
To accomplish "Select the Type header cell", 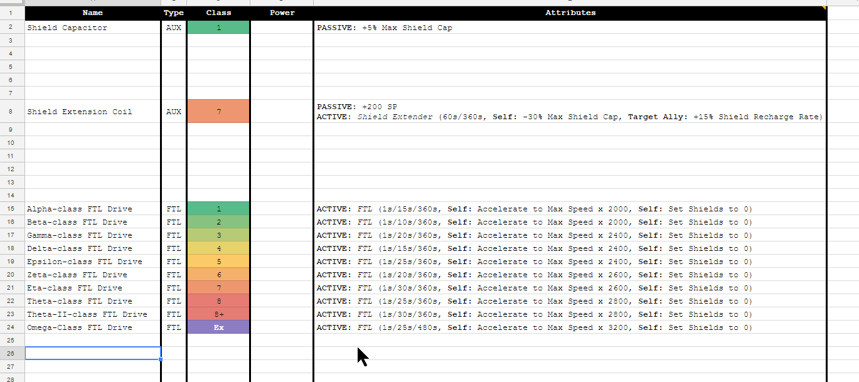I will [x=174, y=13].
